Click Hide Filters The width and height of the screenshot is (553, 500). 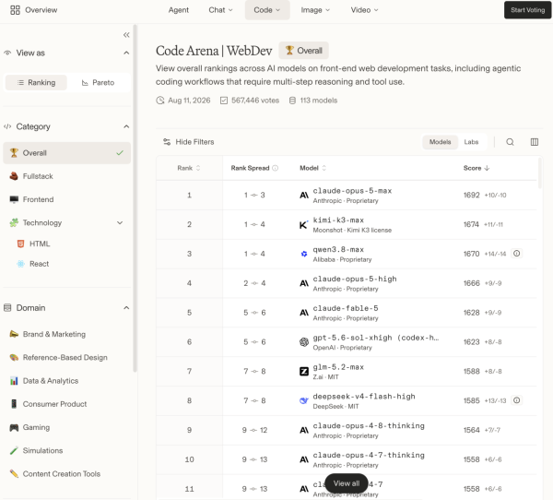189,142
